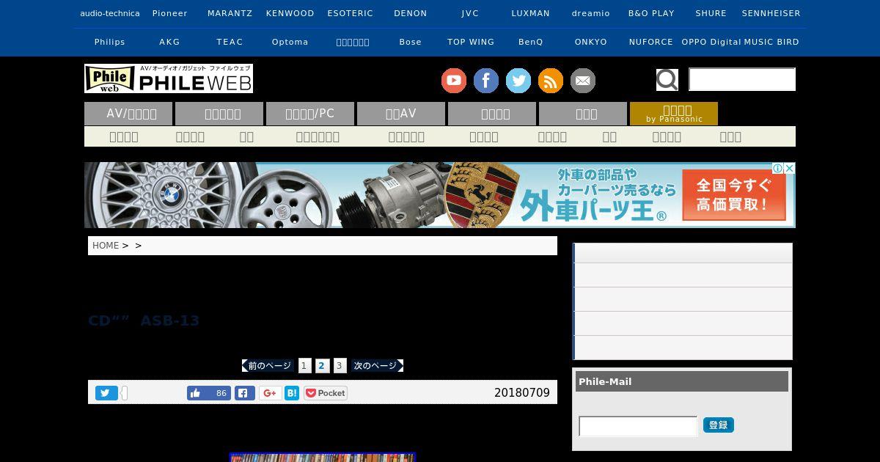Open the Pioneer brand link
This screenshot has width=880, height=462.
[170, 13]
